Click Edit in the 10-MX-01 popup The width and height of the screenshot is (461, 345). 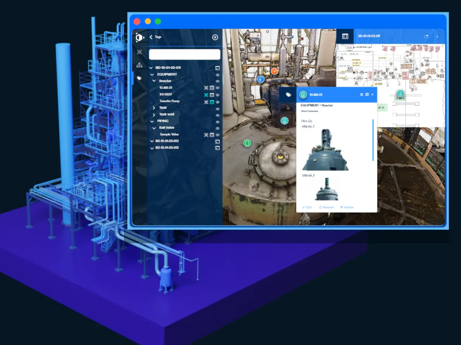(x=307, y=207)
